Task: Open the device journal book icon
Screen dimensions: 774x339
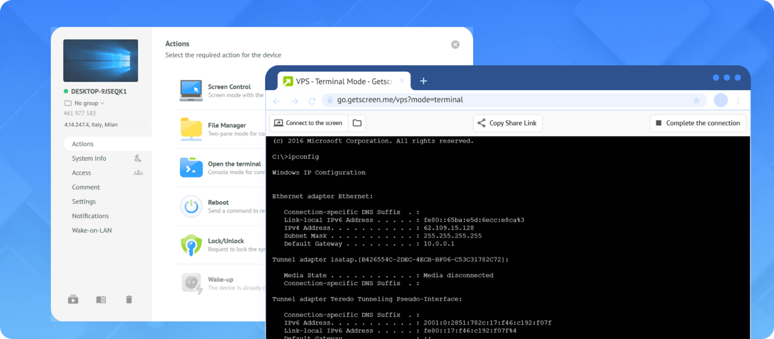Action: [101, 299]
